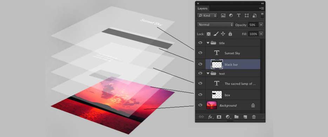This screenshot has height=137, width=328.
Task: Select the Layers panel tab
Action: (202, 8)
